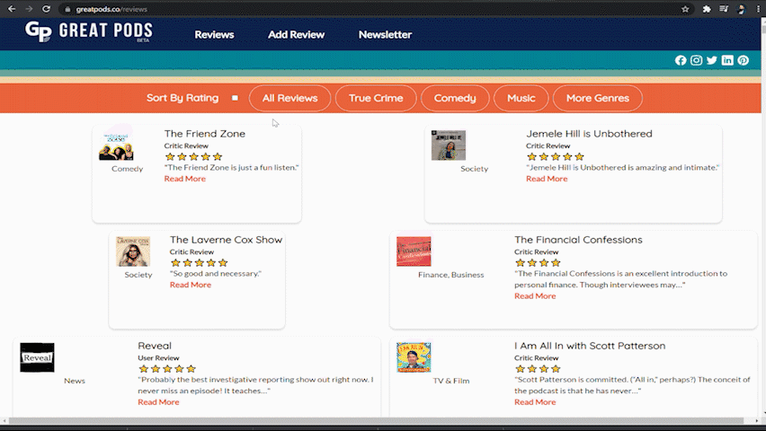This screenshot has height=431, width=766.
Task: Read More on The Financial Confessions
Action: coord(535,295)
